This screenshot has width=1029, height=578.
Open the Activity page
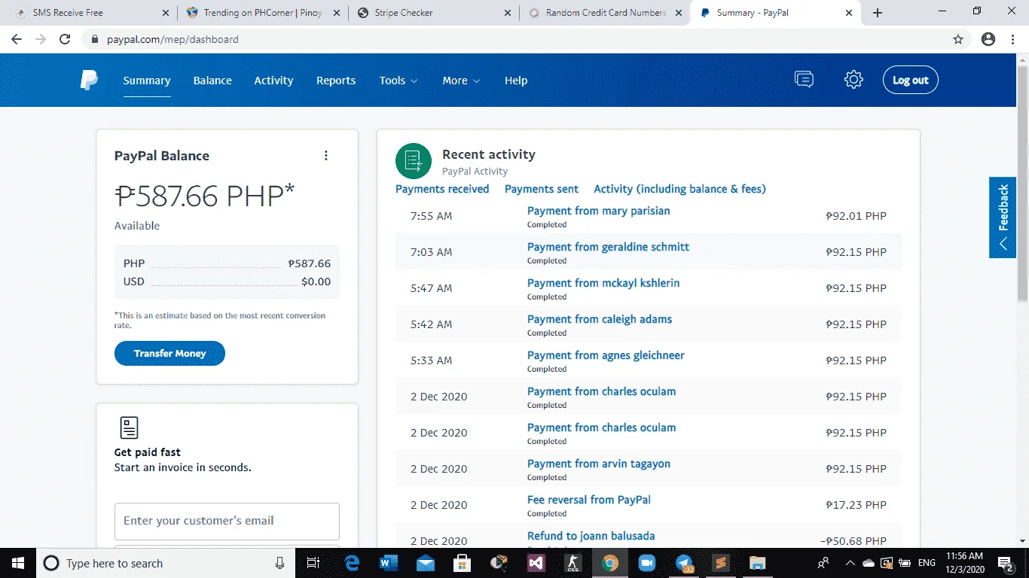273,81
